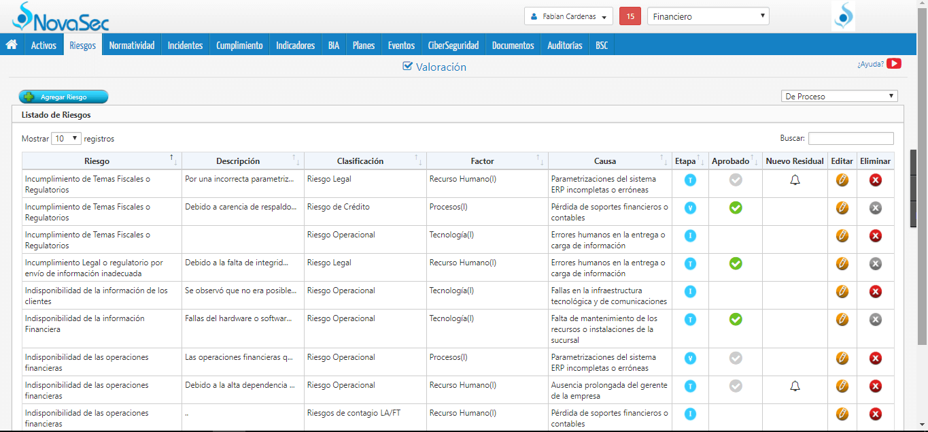
Task: Delete the 'Debido a la alta dependencia' risk
Action: (x=876, y=386)
